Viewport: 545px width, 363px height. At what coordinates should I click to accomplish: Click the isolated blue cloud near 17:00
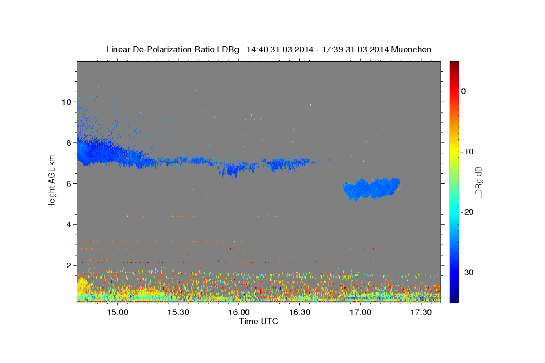[372, 189]
